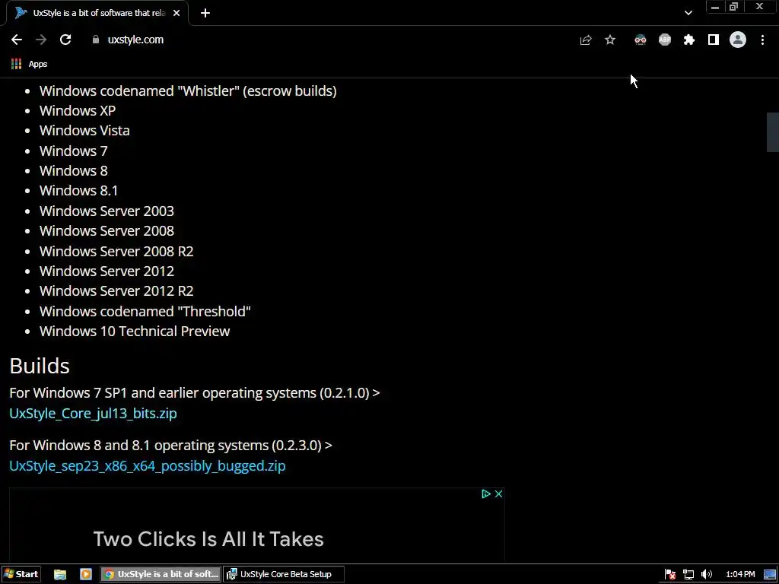This screenshot has height=584, width=779.
Task: Click 'Windows Server 2008' list item
Action: tap(107, 231)
